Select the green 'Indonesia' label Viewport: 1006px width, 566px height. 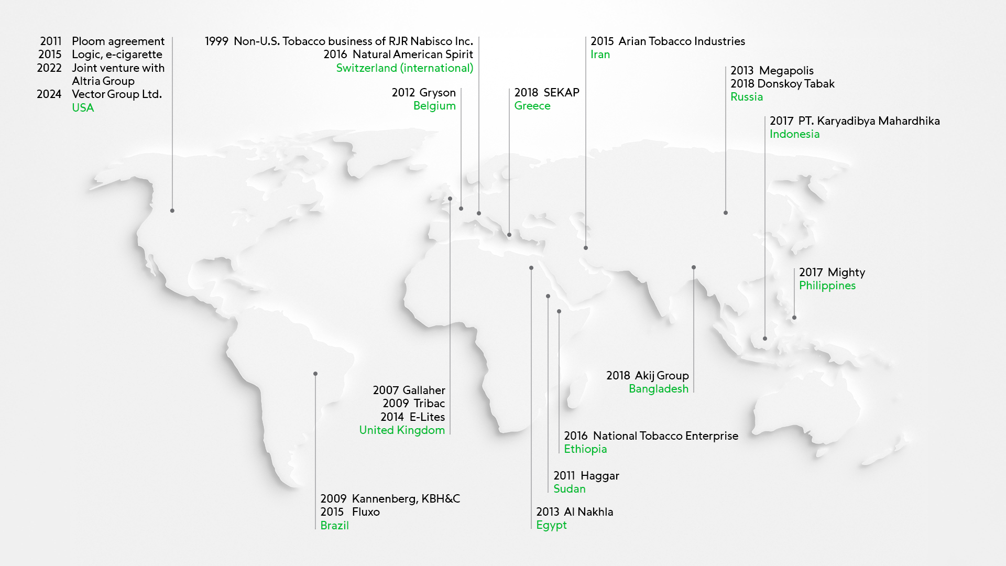[x=794, y=134]
